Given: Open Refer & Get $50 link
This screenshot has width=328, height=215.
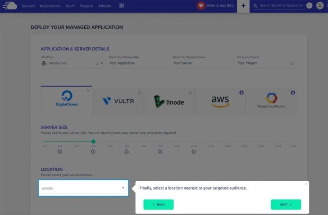Looking at the screenshot, I should [x=220, y=6].
